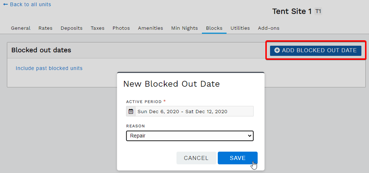Open the Rates tab

click(x=45, y=28)
